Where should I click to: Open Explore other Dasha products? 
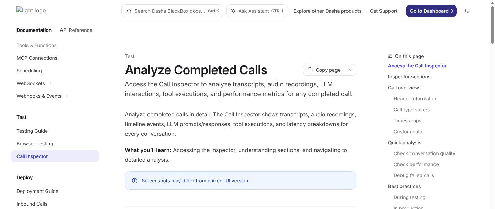tap(327, 11)
